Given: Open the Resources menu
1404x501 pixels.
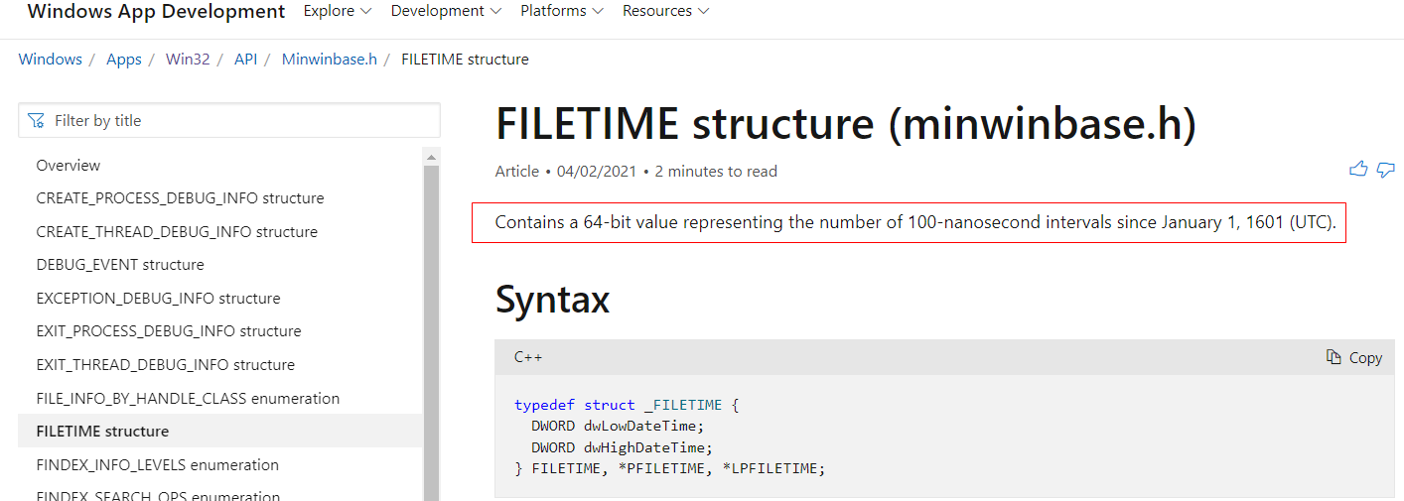Looking at the screenshot, I should [665, 12].
